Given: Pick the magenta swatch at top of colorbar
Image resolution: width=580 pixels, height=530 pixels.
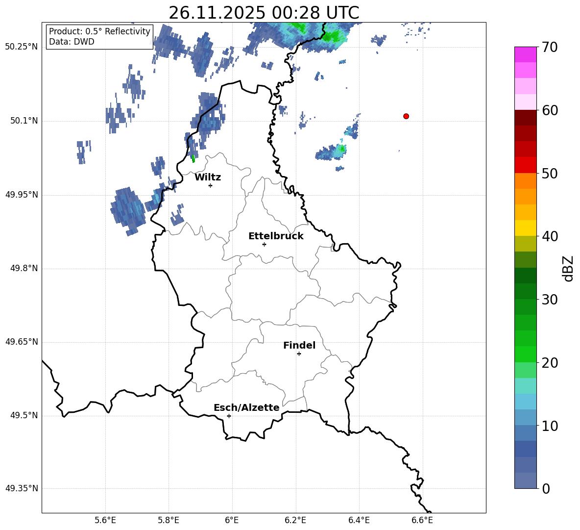Looking at the screenshot, I should tap(525, 54).
